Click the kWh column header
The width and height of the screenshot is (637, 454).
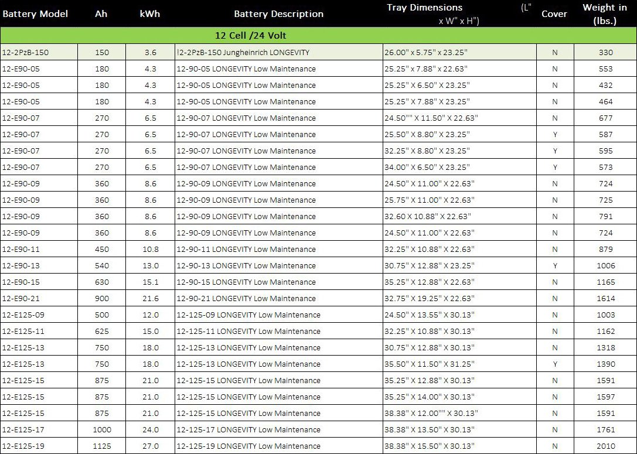150,13
